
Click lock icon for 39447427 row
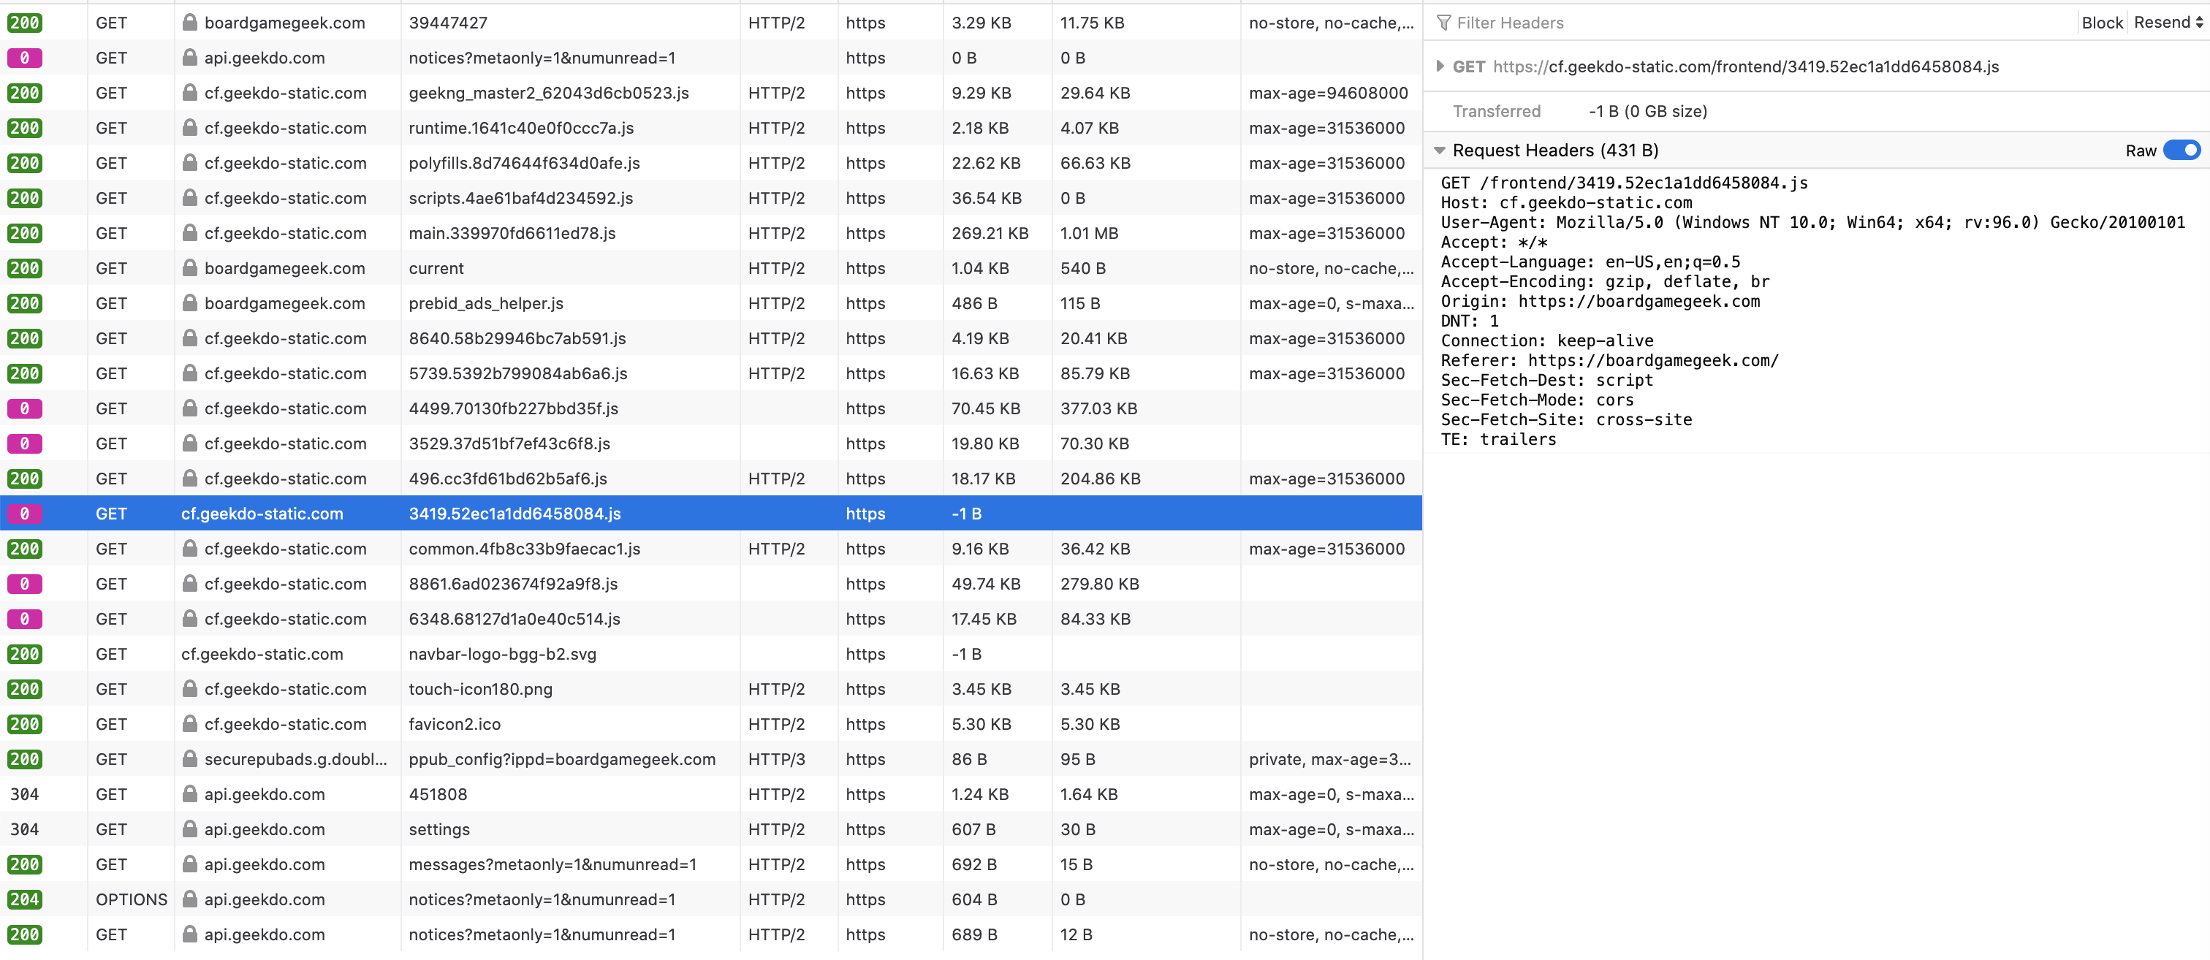click(x=191, y=23)
